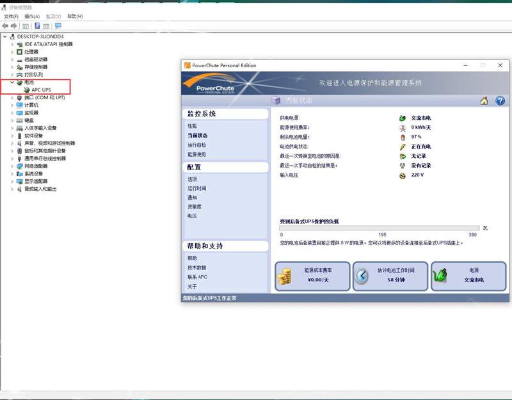Select the IDE ATA/ATAPI 控制器 device icon
Image resolution: width=512 pixels, height=400 pixels.
[x=20, y=44]
